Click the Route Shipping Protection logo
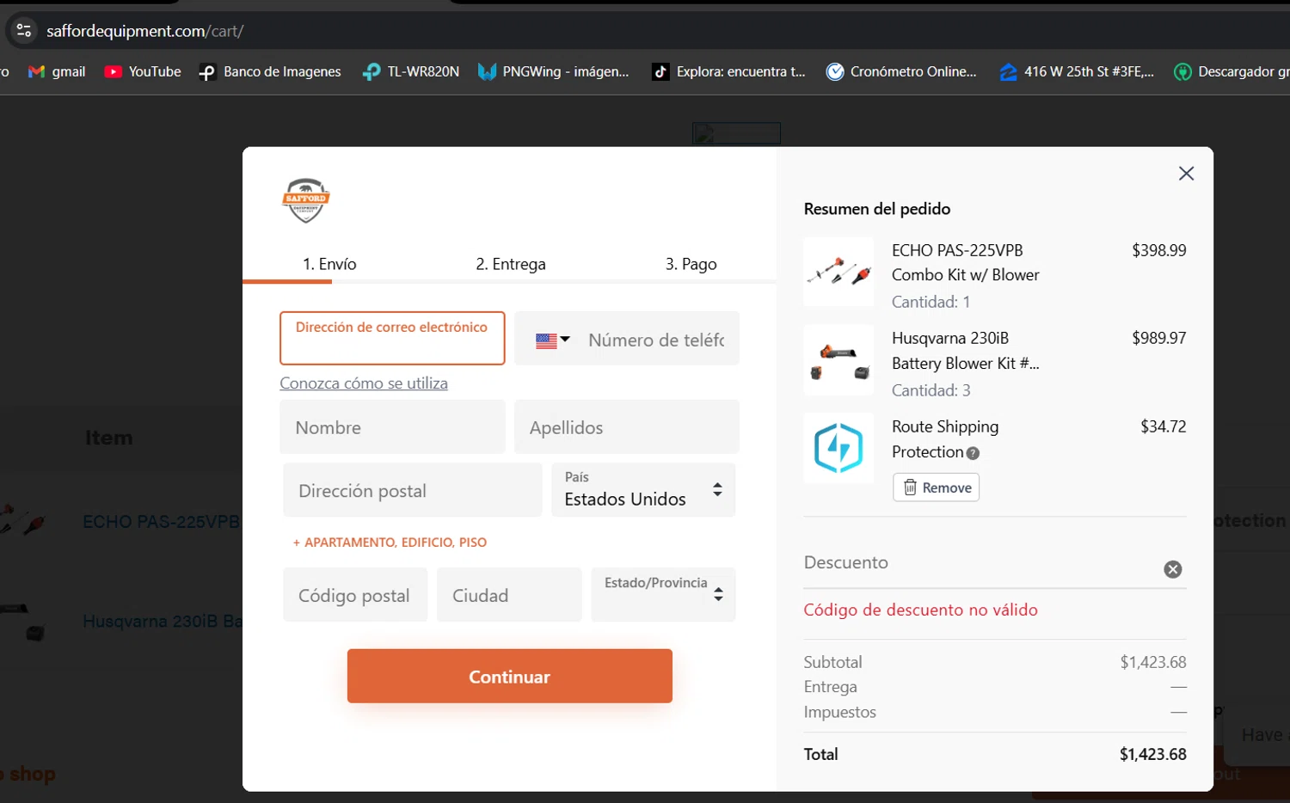 pos(838,449)
